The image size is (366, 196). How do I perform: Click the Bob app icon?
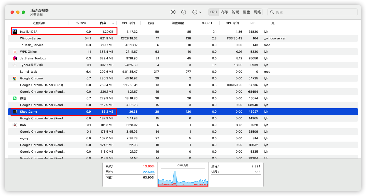[x=15, y=125]
